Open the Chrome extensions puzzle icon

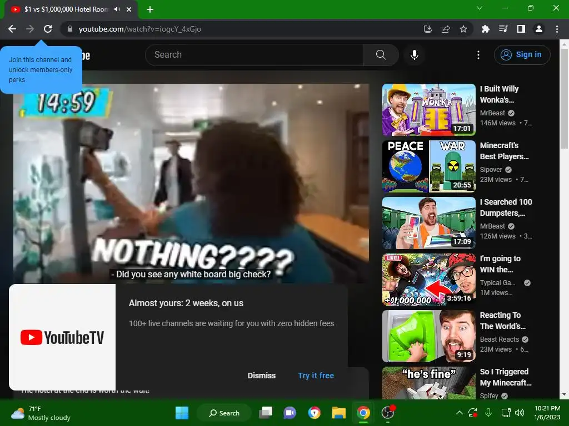[x=485, y=29]
